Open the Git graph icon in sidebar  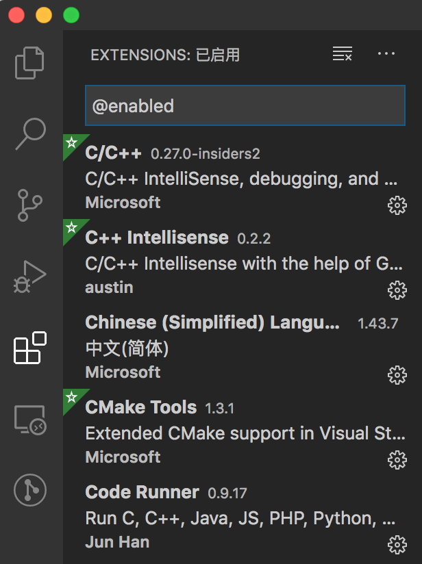(30, 490)
